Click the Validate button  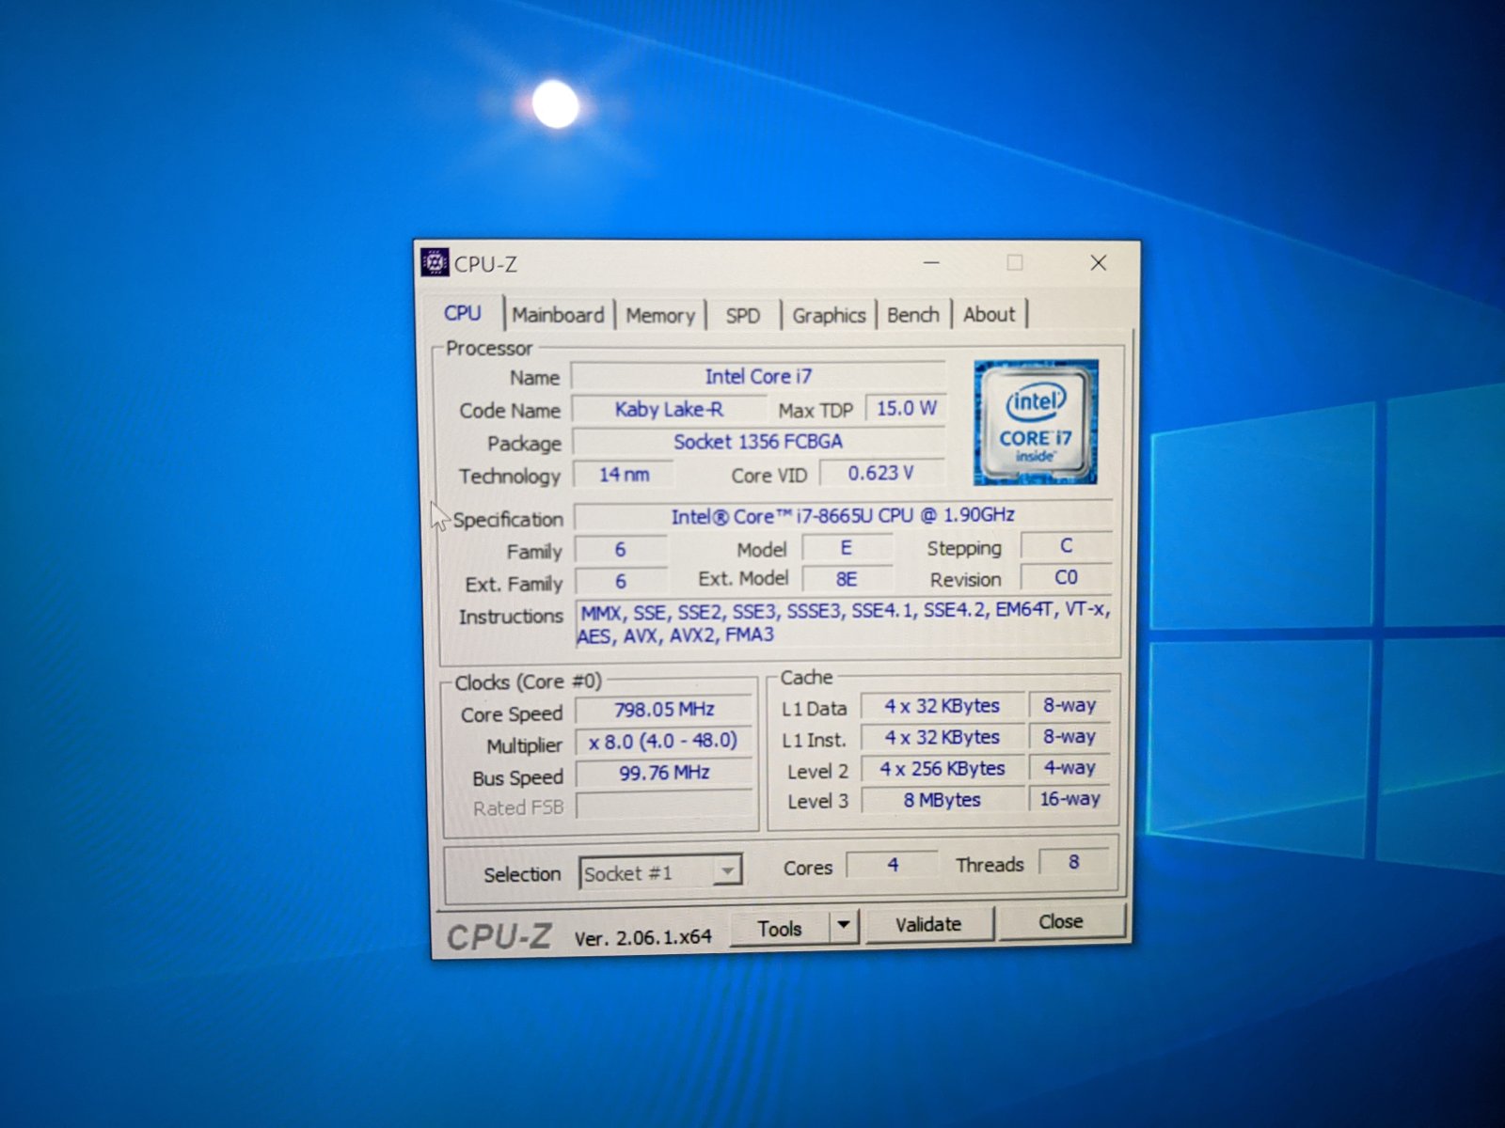click(928, 924)
